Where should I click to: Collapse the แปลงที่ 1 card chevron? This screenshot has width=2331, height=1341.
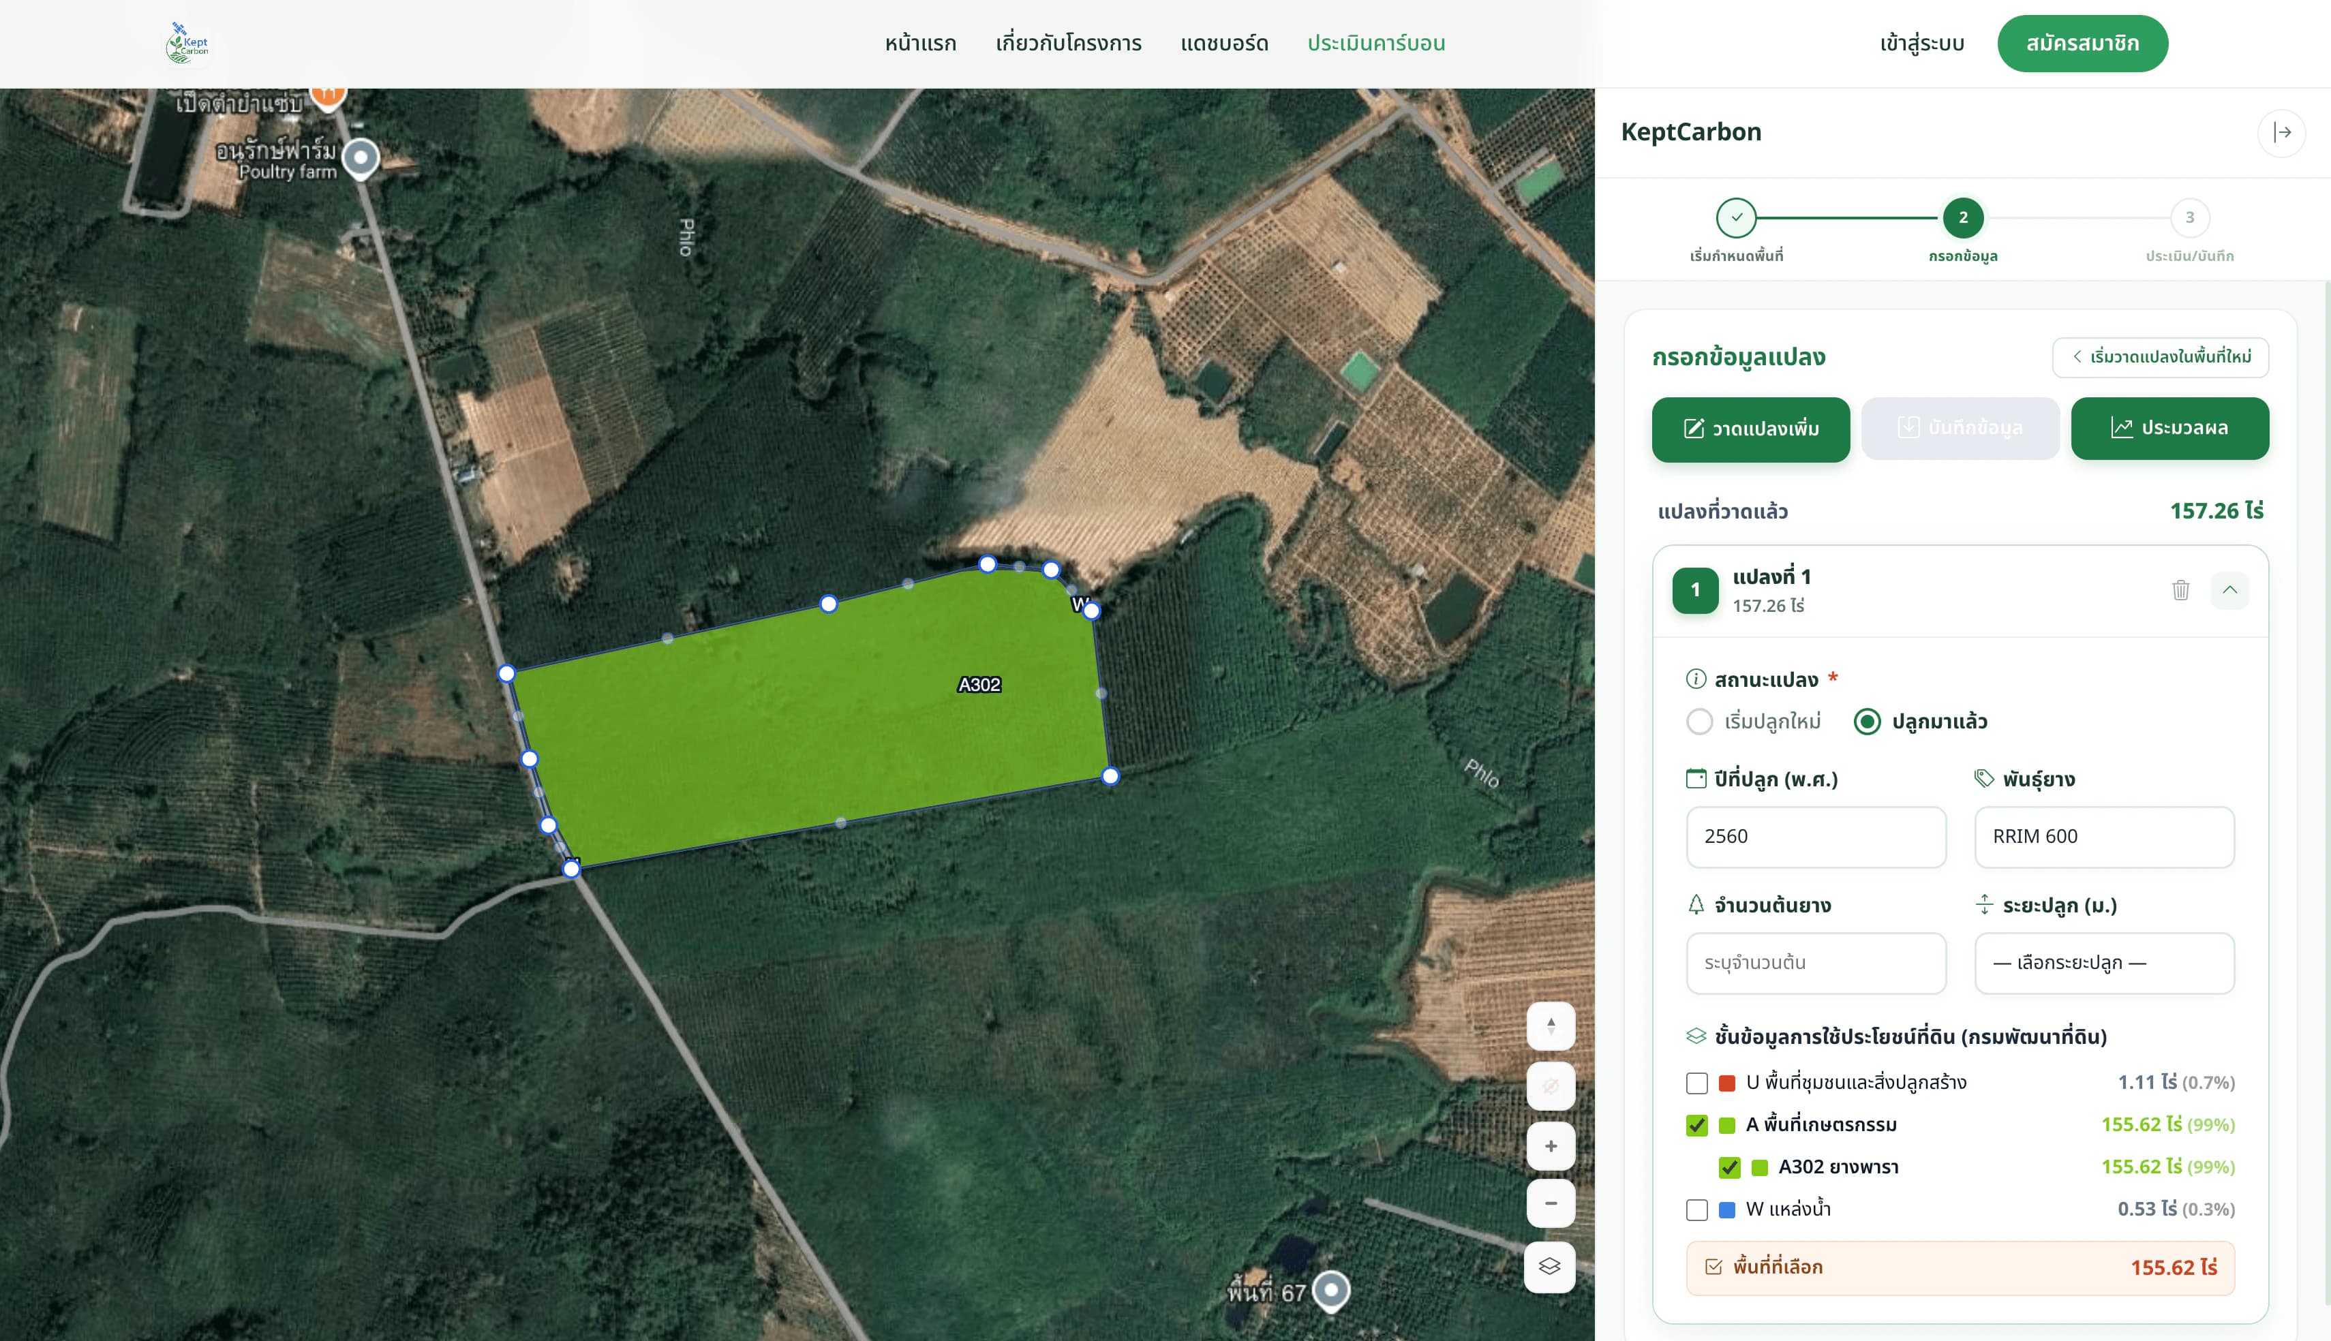(x=2229, y=589)
